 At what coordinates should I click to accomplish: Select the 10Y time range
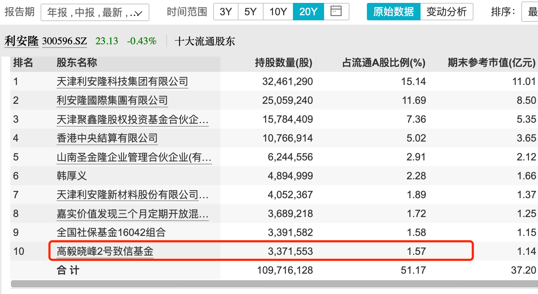(x=278, y=12)
